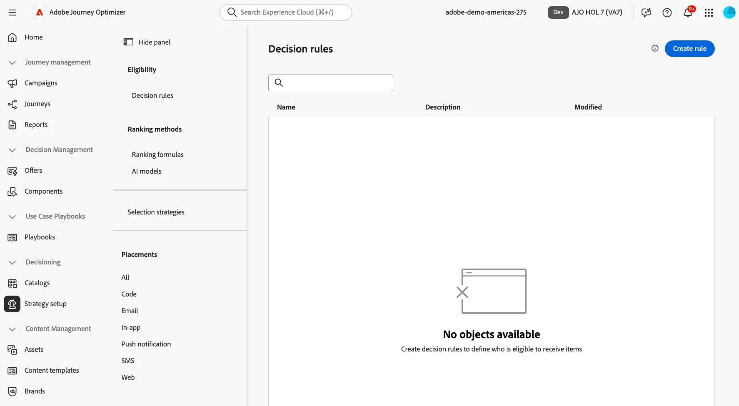The width and height of the screenshot is (739, 406).
Task: Click the Search Experience Cloud box
Action: point(286,12)
